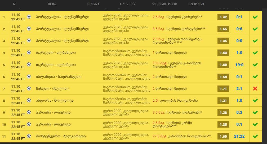Click the 0:3 score

[x=239, y=112]
